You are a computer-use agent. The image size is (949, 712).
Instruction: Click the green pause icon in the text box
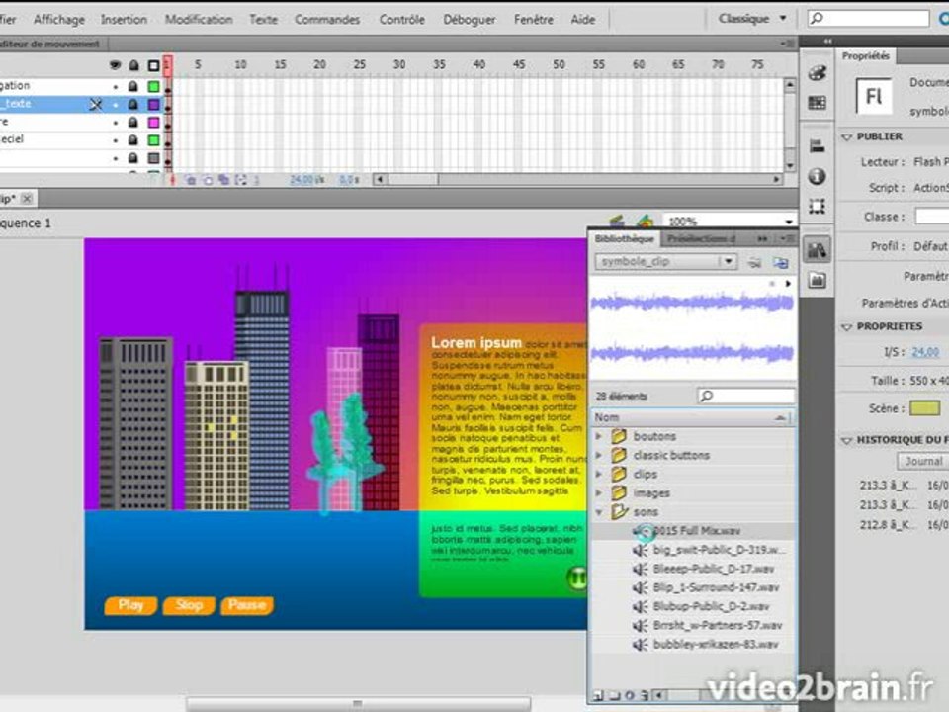coord(576,578)
